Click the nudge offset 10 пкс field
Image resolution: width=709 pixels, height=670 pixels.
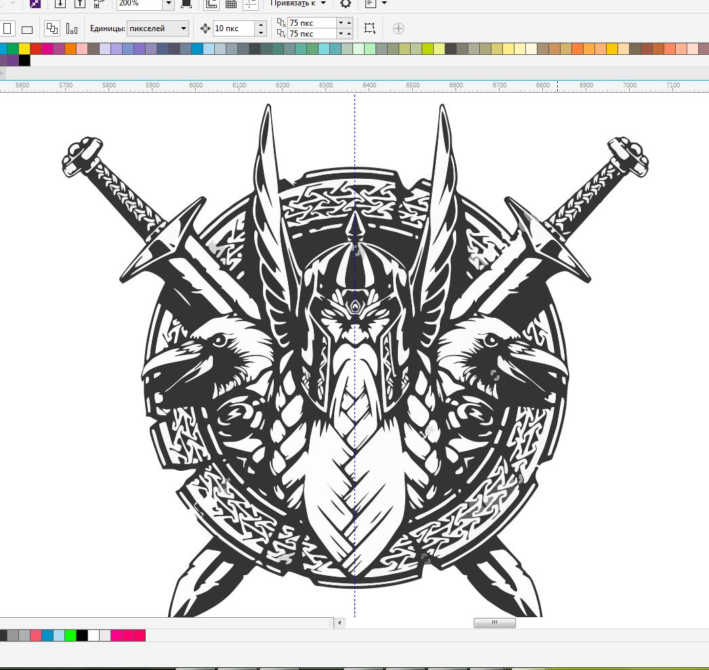233,28
